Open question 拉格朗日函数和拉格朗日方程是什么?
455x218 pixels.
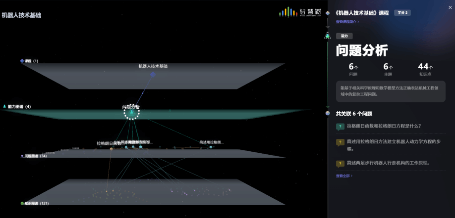coord(384,126)
